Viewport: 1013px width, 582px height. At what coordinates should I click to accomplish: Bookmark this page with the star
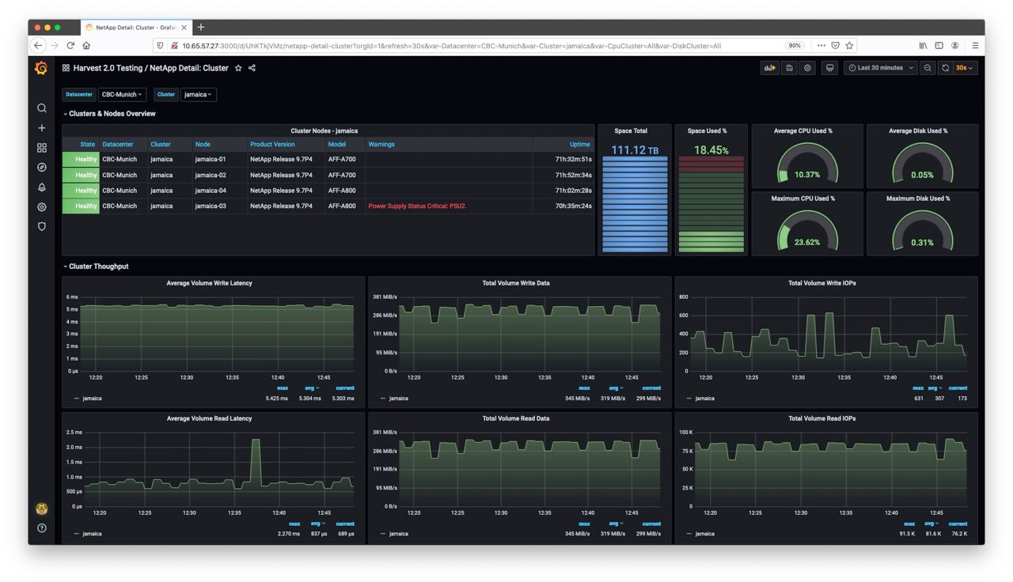tap(850, 46)
